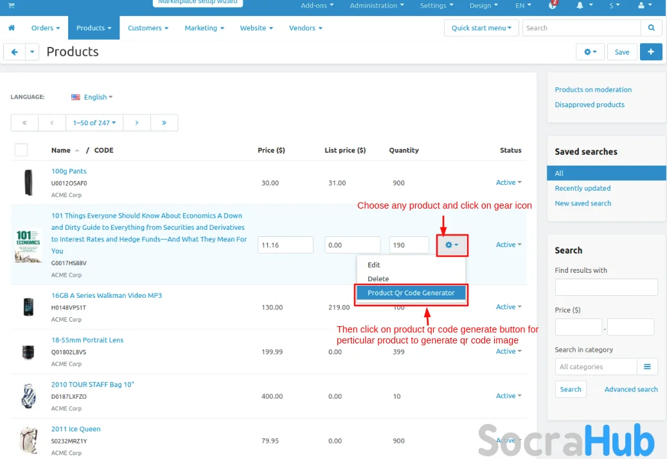Expand the English language dropdown
The image size is (667, 459).
point(92,97)
